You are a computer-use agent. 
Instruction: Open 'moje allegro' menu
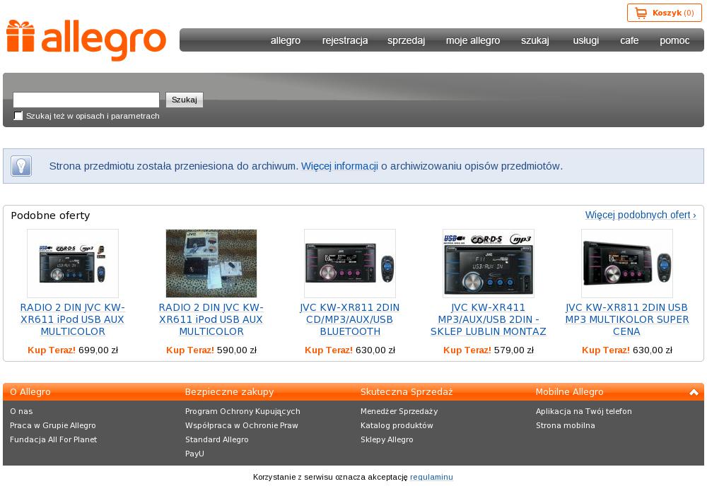[473, 40]
